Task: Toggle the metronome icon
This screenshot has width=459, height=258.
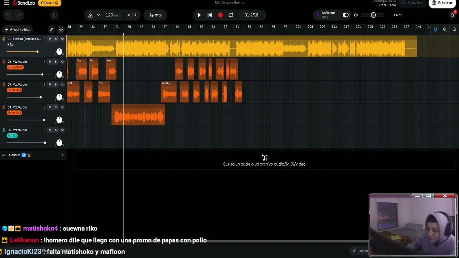Action: (x=90, y=15)
